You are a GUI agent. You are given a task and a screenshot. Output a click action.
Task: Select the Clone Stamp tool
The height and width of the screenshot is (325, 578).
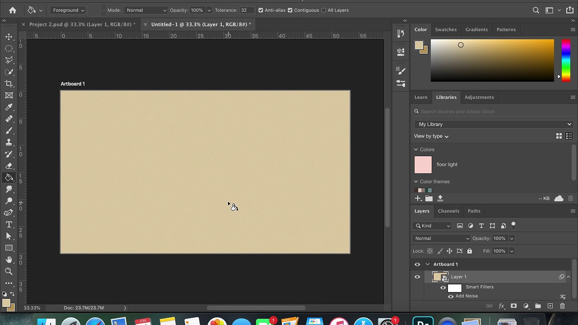click(x=9, y=142)
